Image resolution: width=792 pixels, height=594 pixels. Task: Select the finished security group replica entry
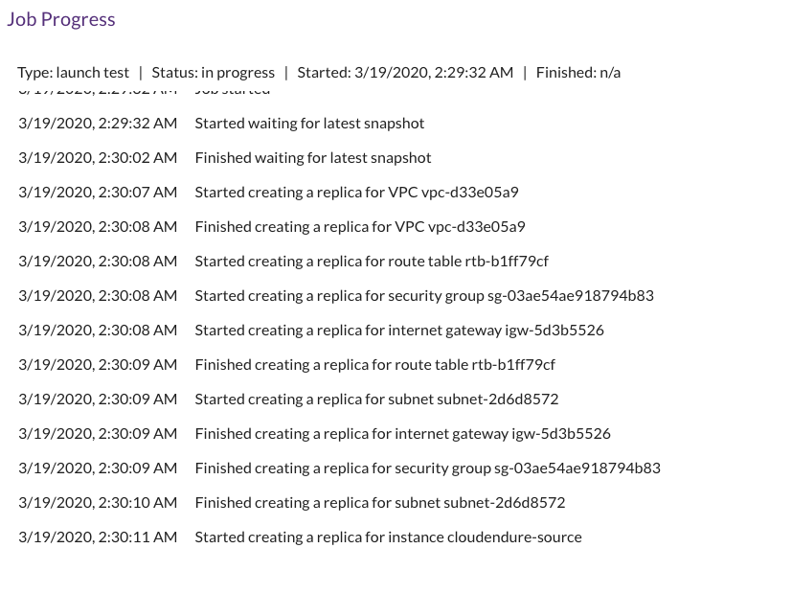428,468
